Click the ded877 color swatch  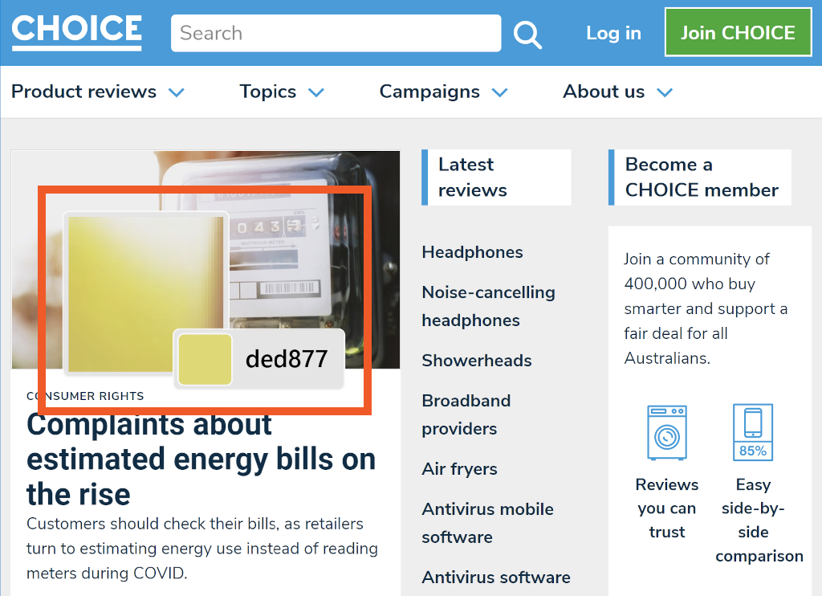(205, 360)
